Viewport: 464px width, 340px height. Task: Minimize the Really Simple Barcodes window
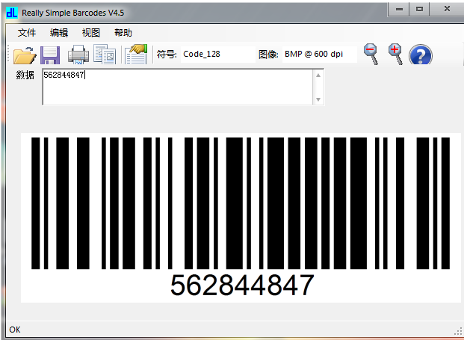click(399, 9)
